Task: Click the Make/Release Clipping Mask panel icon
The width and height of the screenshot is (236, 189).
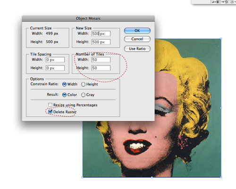Action: [215, 2]
